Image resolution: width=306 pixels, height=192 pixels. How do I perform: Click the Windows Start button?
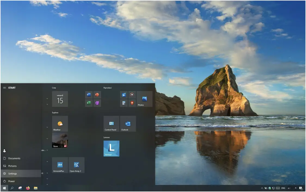pos(4,188)
